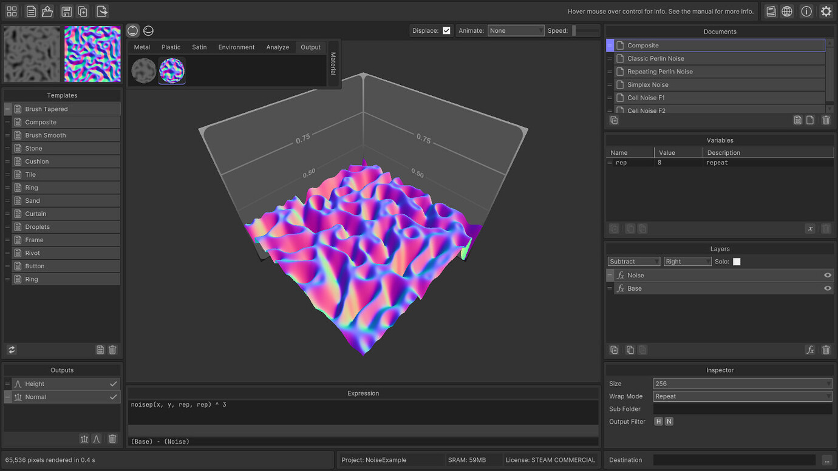Add a new layer with fx icon
The width and height of the screenshot is (838, 471).
click(810, 350)
